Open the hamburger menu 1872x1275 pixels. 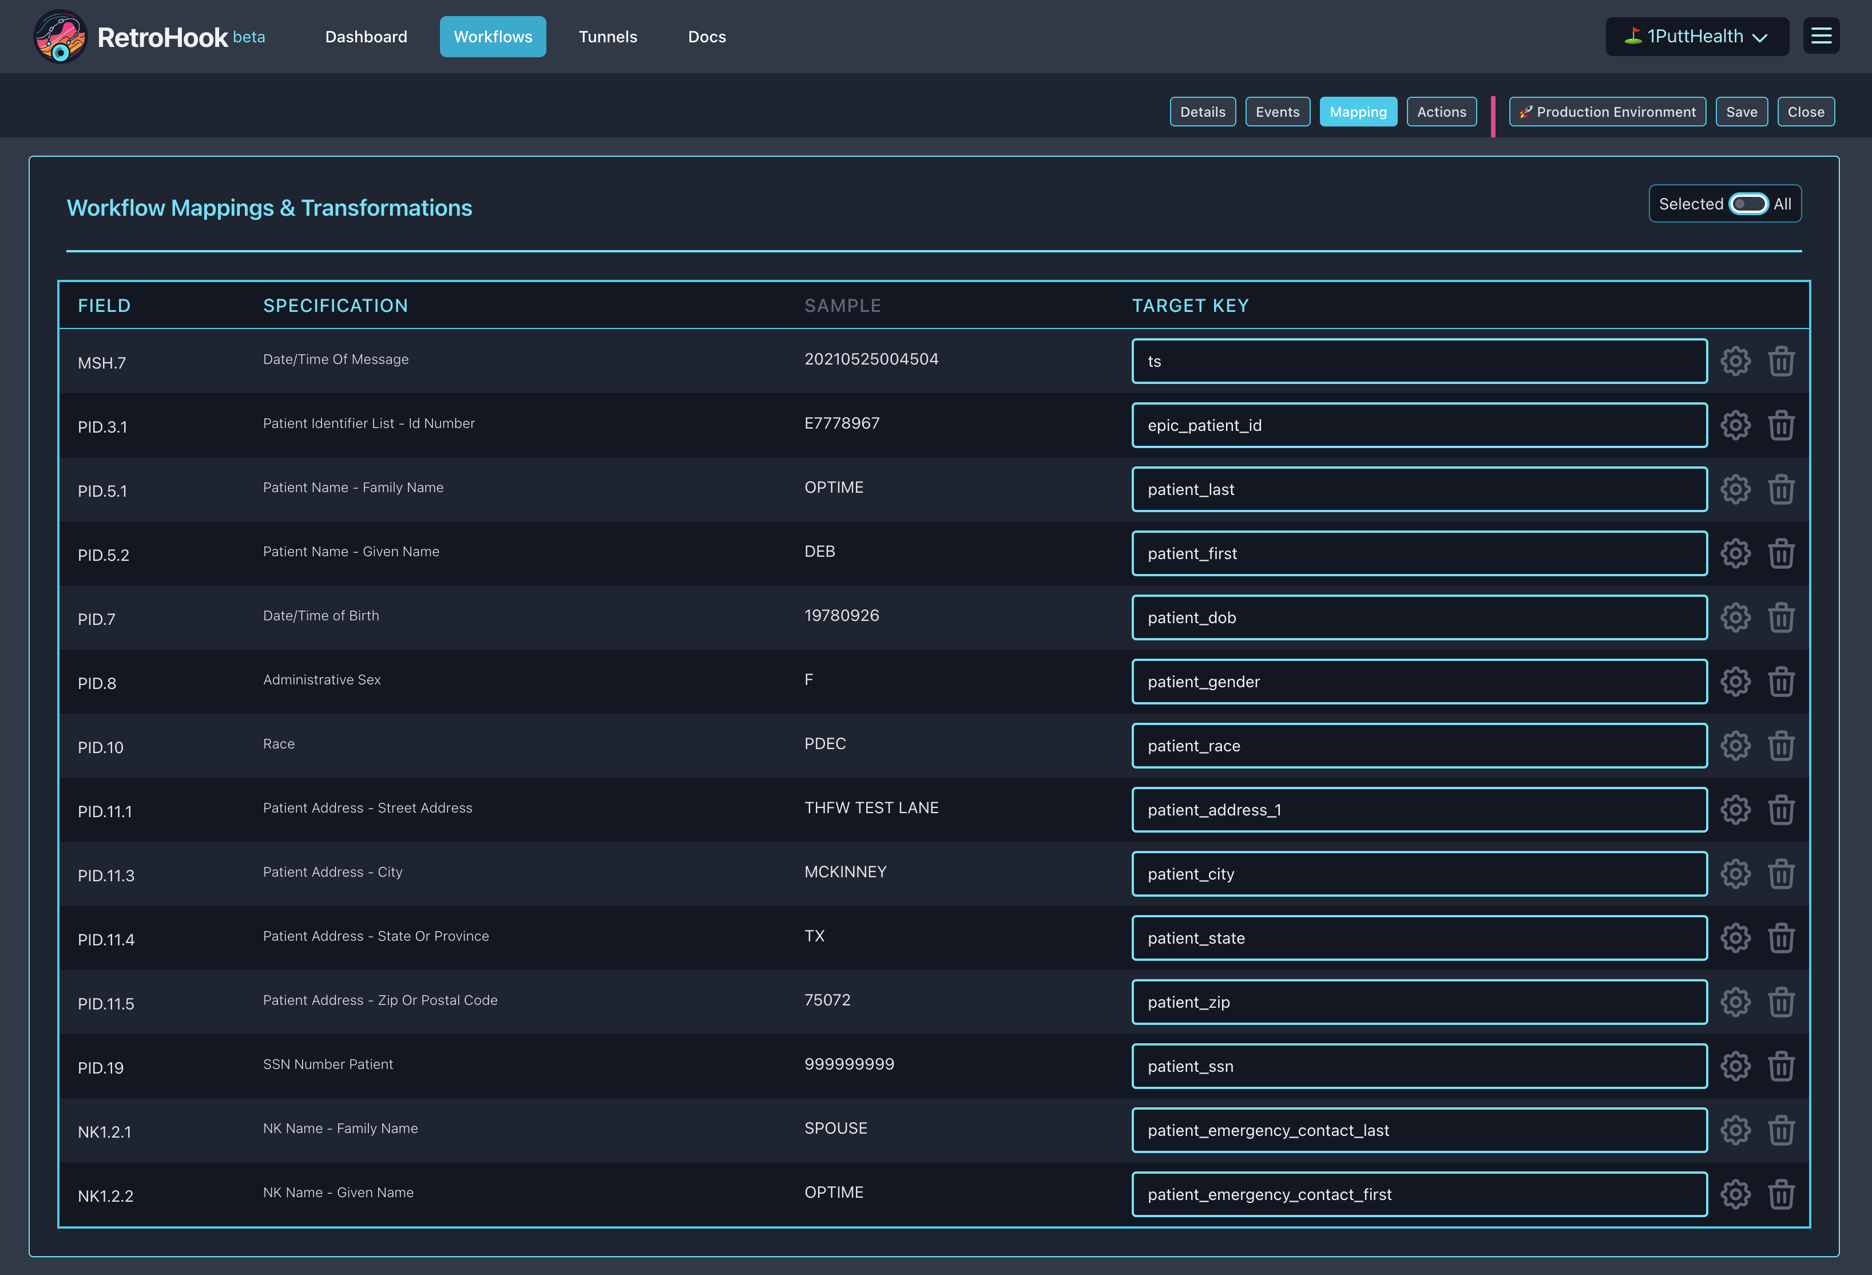[1821, 36]
